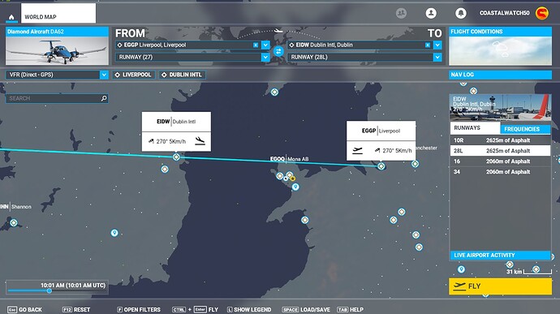Switch to the RUNWAYS tab
This screenshot has width=560, height=314.
[x=475, y=128]
